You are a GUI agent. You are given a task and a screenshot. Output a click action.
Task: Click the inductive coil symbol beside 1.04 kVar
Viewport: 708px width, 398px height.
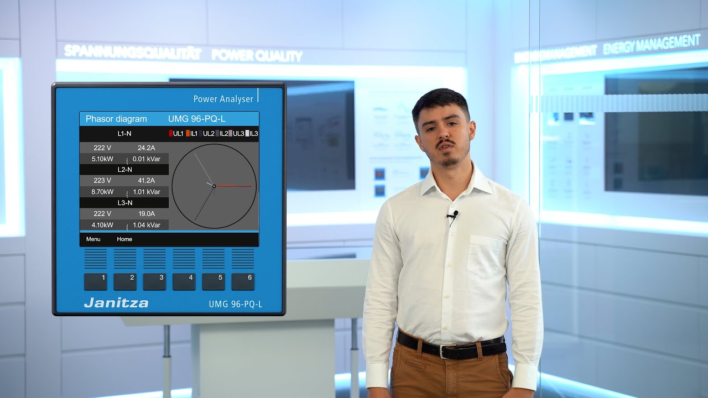point(127,227)
